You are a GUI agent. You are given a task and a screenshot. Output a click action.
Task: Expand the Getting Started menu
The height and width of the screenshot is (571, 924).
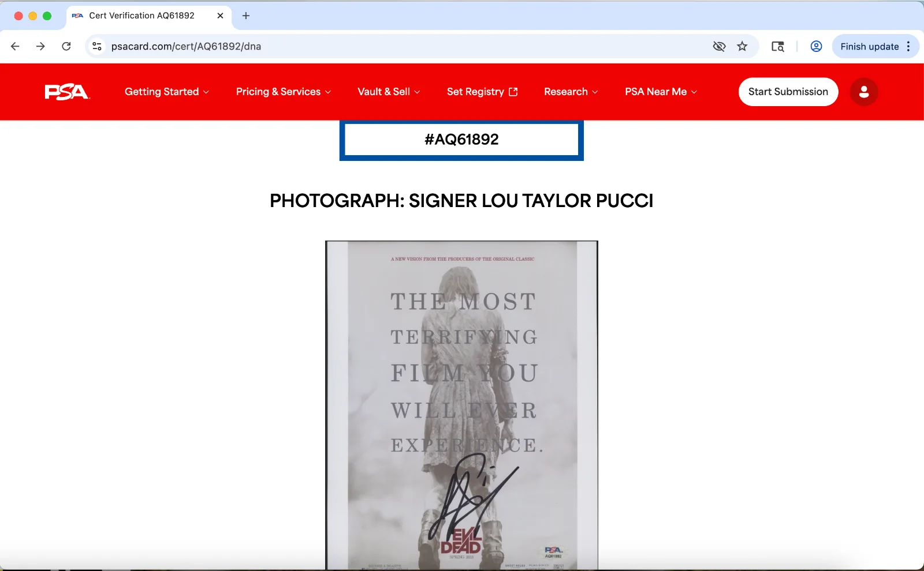click(x=167, y=92)
